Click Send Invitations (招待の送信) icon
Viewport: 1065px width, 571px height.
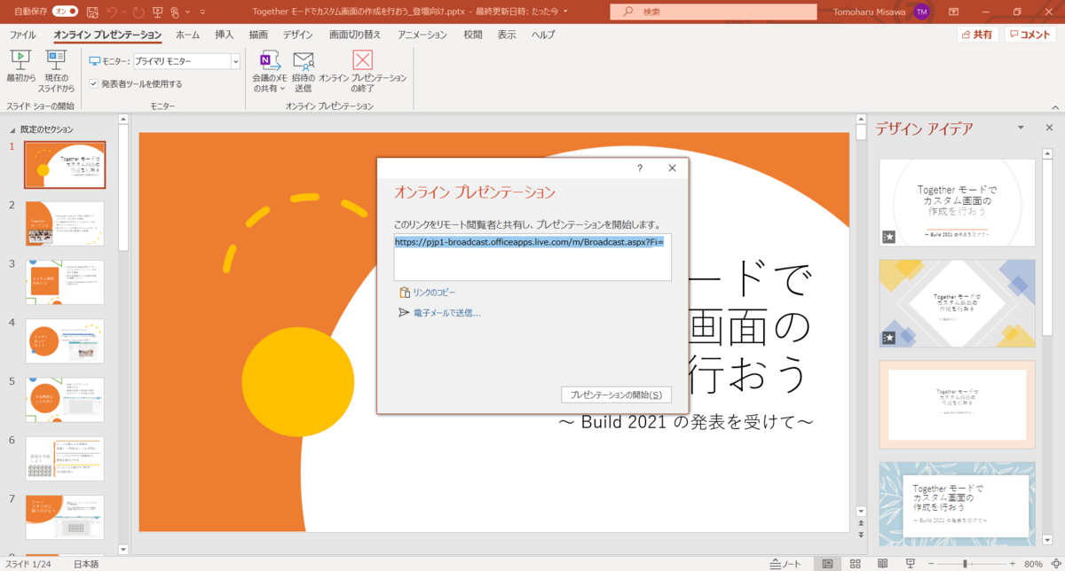tap(304, 60)
